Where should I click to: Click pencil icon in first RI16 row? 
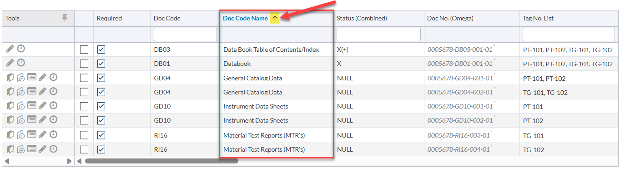click(42, 134)
